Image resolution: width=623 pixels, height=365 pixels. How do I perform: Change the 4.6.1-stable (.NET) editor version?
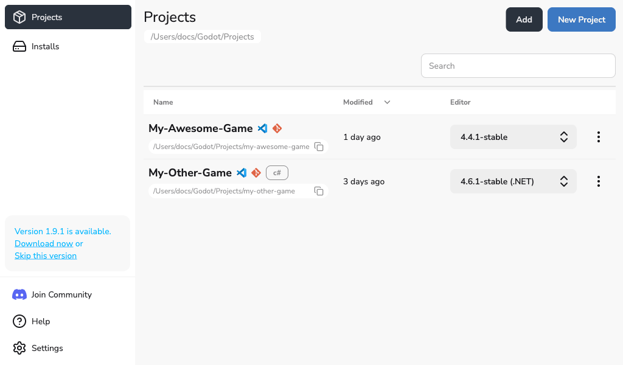click(x=513, y=181)
